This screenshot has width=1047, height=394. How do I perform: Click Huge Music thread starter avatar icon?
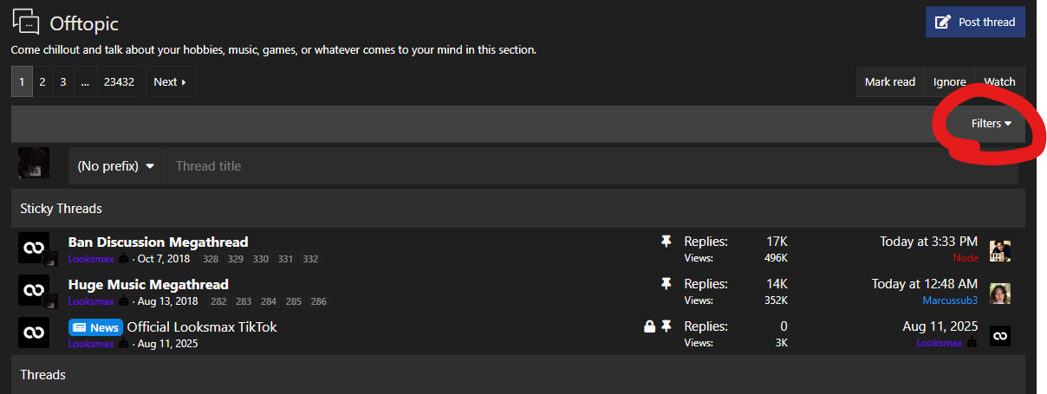point(34,290)
